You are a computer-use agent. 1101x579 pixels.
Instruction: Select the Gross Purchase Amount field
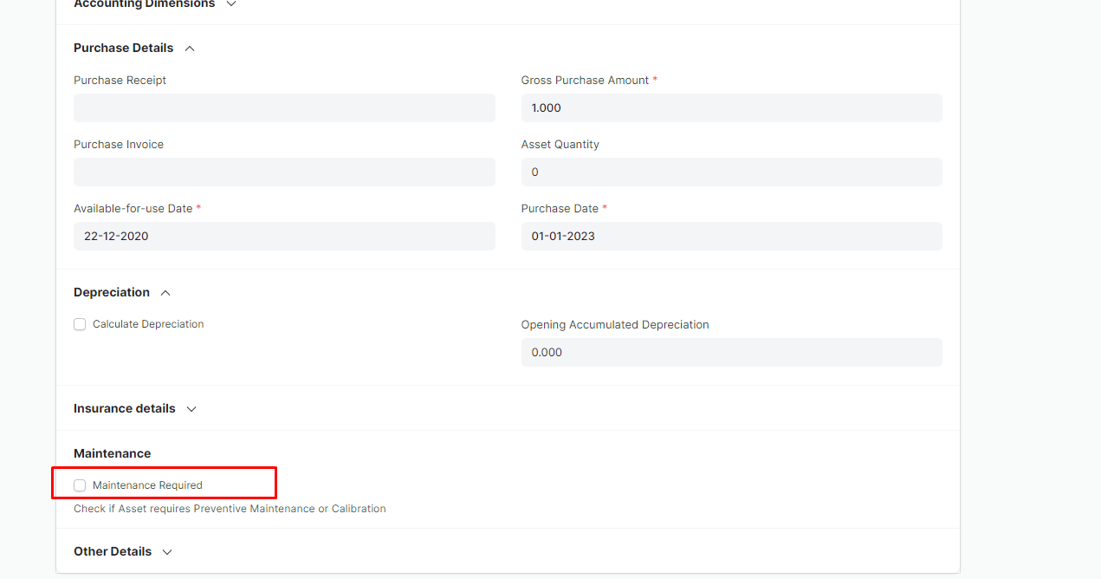coord(731,108)
